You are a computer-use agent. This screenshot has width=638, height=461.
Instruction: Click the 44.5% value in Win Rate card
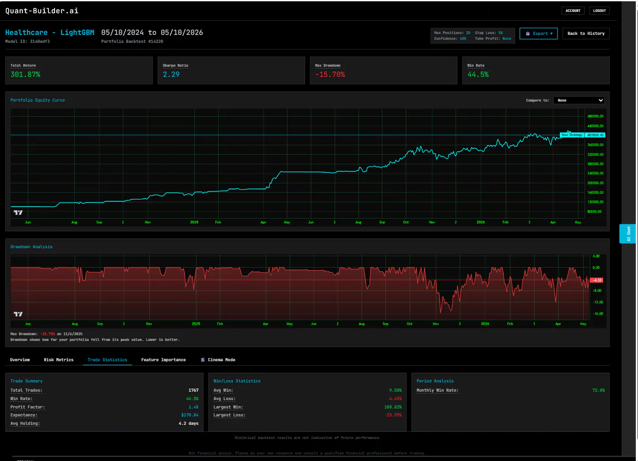tap(478, 75)
